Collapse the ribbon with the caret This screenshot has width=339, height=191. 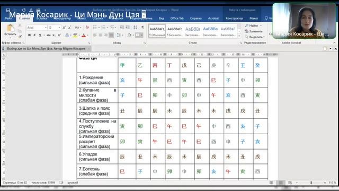click(334, 43)
